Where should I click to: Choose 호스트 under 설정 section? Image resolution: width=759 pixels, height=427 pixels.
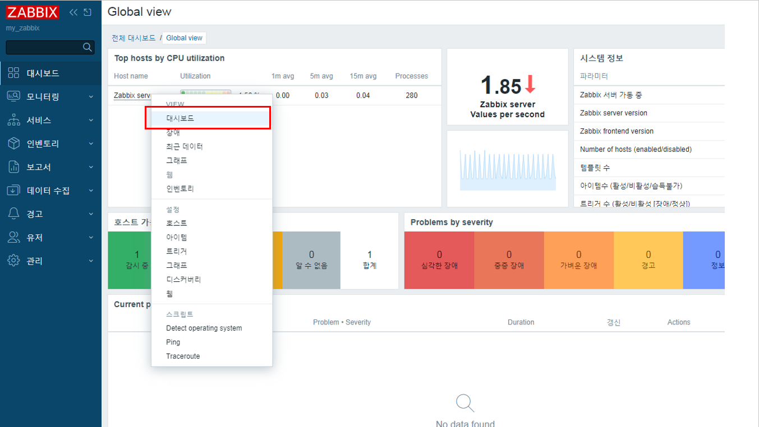[212, 223]
